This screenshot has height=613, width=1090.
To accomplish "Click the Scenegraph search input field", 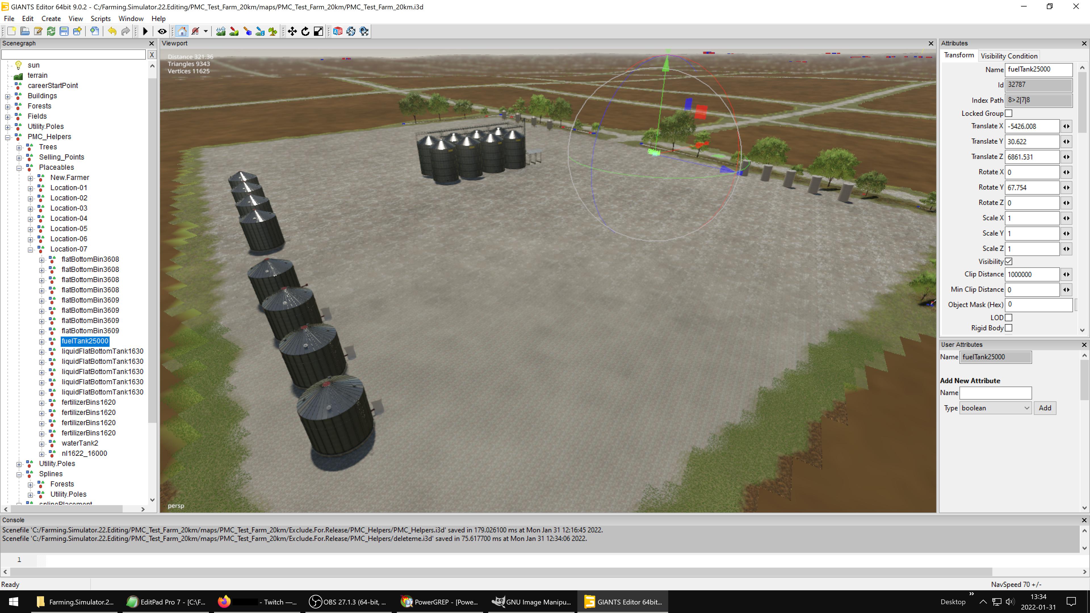I will [73, 54].
